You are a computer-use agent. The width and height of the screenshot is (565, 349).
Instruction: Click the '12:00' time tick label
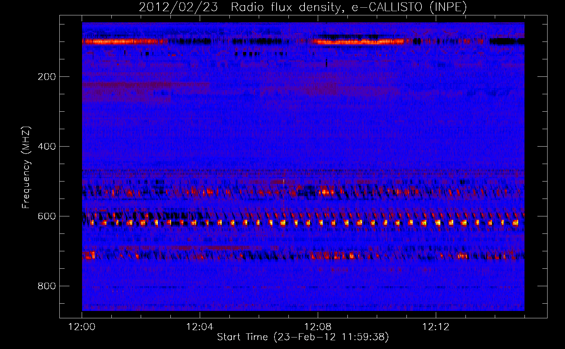(x=82, y=327)
